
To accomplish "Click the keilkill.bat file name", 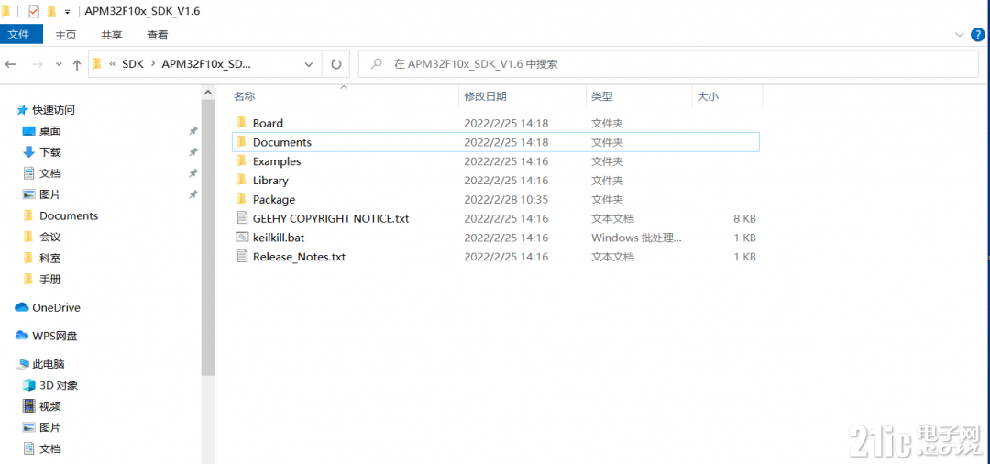I will [279, 238].
